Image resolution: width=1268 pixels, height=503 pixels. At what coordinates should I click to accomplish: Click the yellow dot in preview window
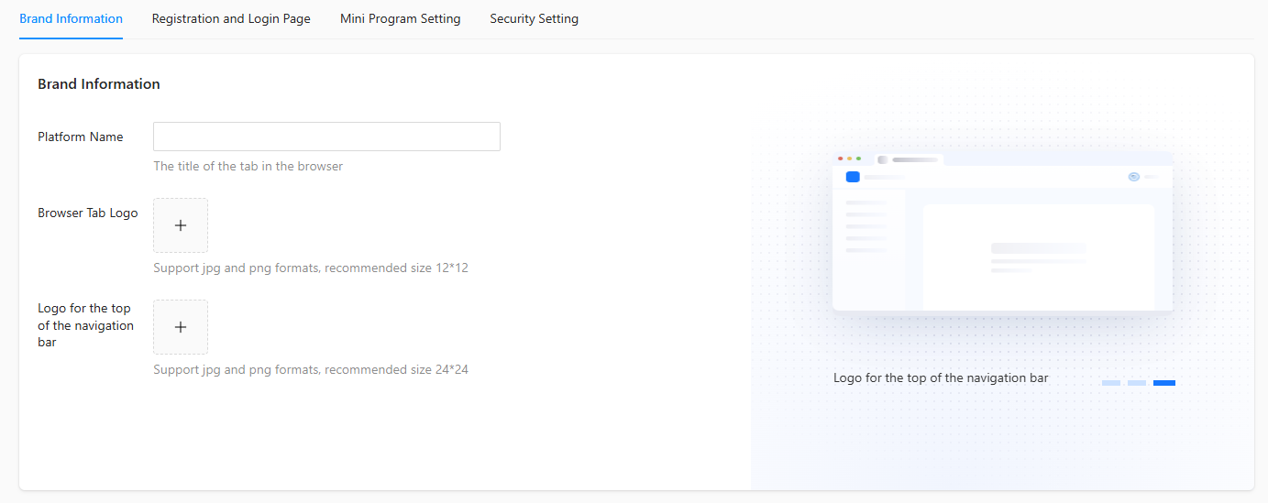[x=850, y=159]
